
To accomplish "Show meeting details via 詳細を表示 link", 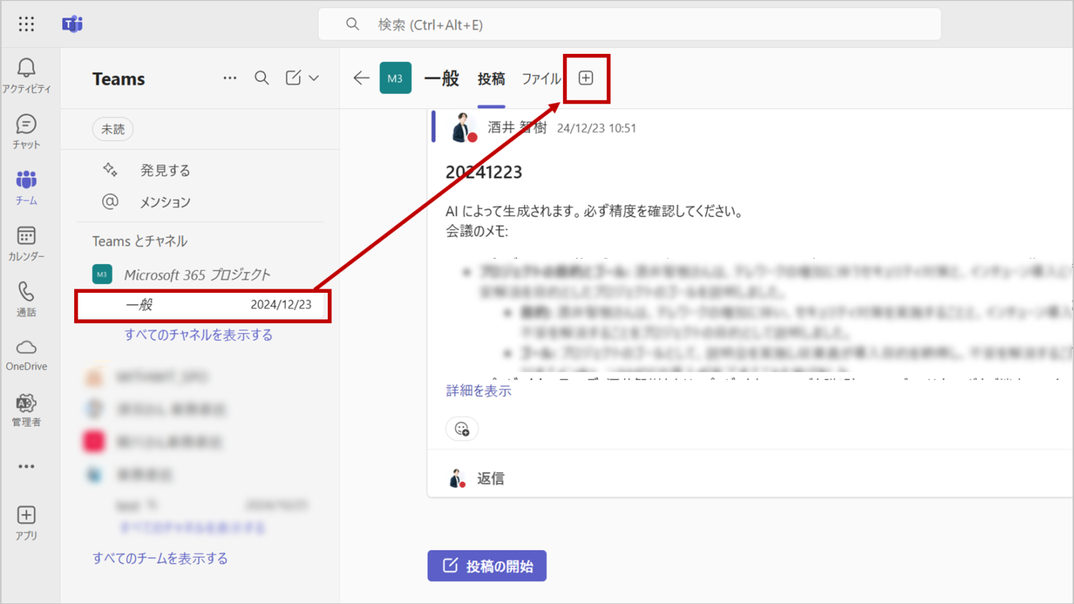I will (x=478, y=390).
